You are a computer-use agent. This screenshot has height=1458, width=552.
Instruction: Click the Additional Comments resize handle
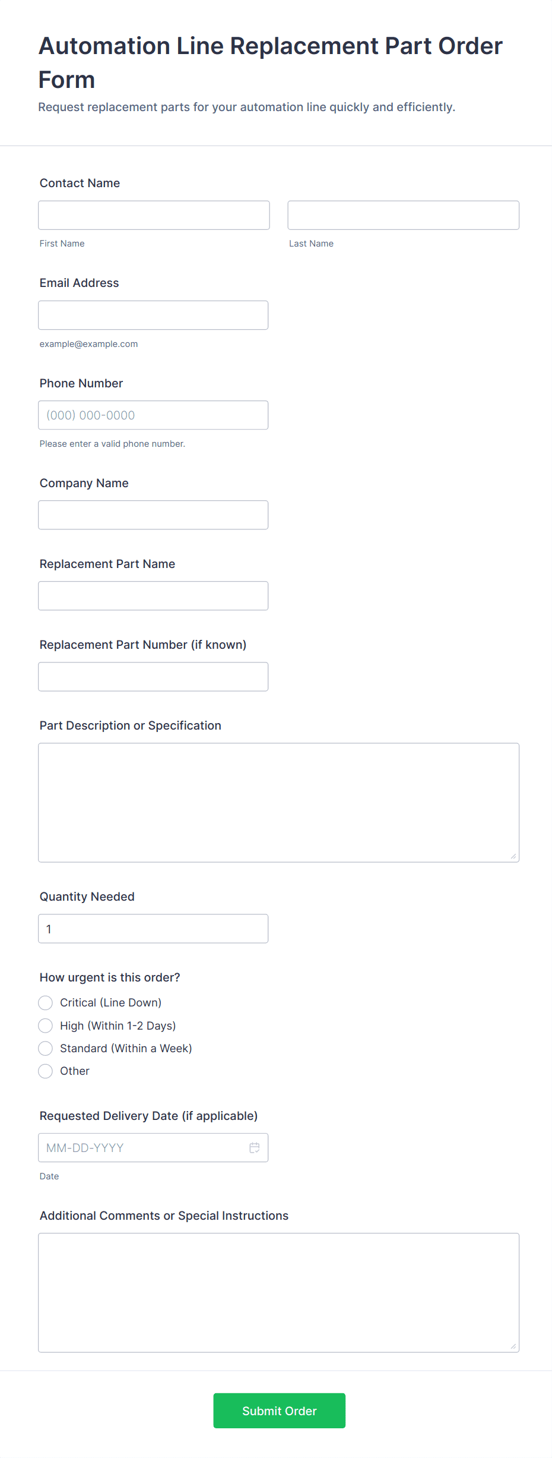pyautogui.click(x=513, y=1346)
